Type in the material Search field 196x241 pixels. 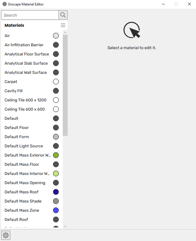30,15
